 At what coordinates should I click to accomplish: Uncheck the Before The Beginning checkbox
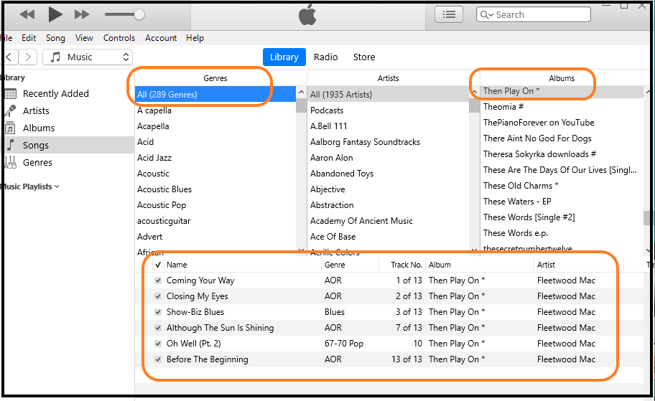pos(158,359)
